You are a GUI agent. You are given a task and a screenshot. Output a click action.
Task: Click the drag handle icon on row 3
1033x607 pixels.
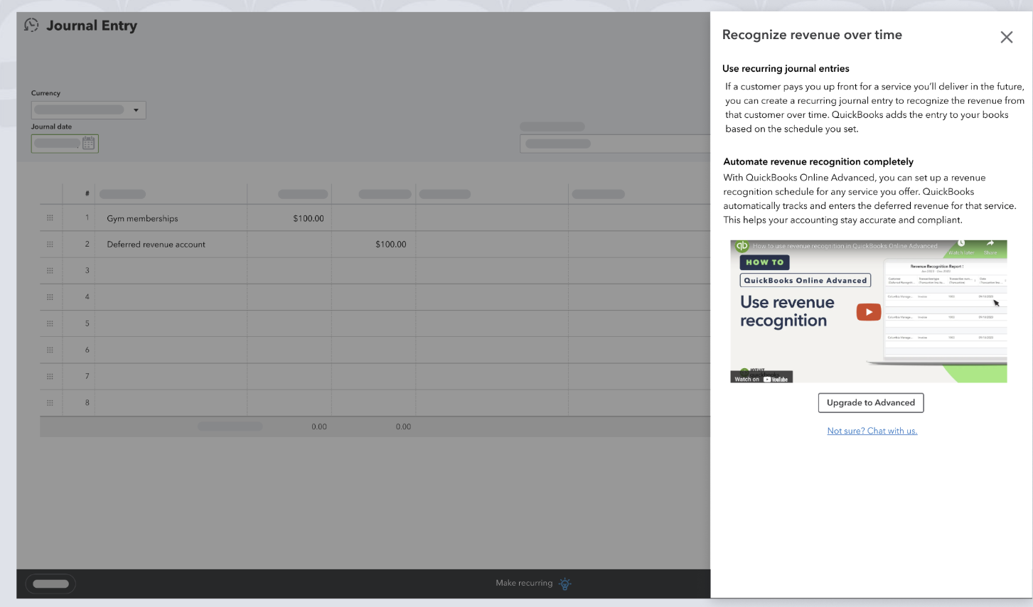pyautogui.click(x=50, y=271)
